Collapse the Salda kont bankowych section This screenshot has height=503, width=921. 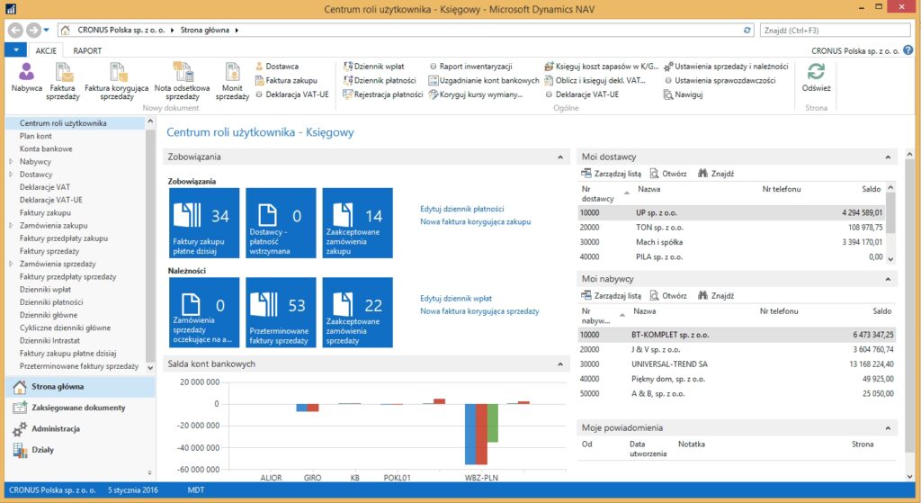click(561, 364)
